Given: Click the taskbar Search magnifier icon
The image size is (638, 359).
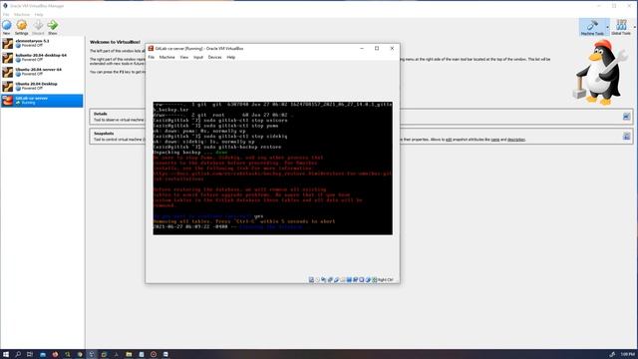Looking at the screenshot, I should pos(18,355).
